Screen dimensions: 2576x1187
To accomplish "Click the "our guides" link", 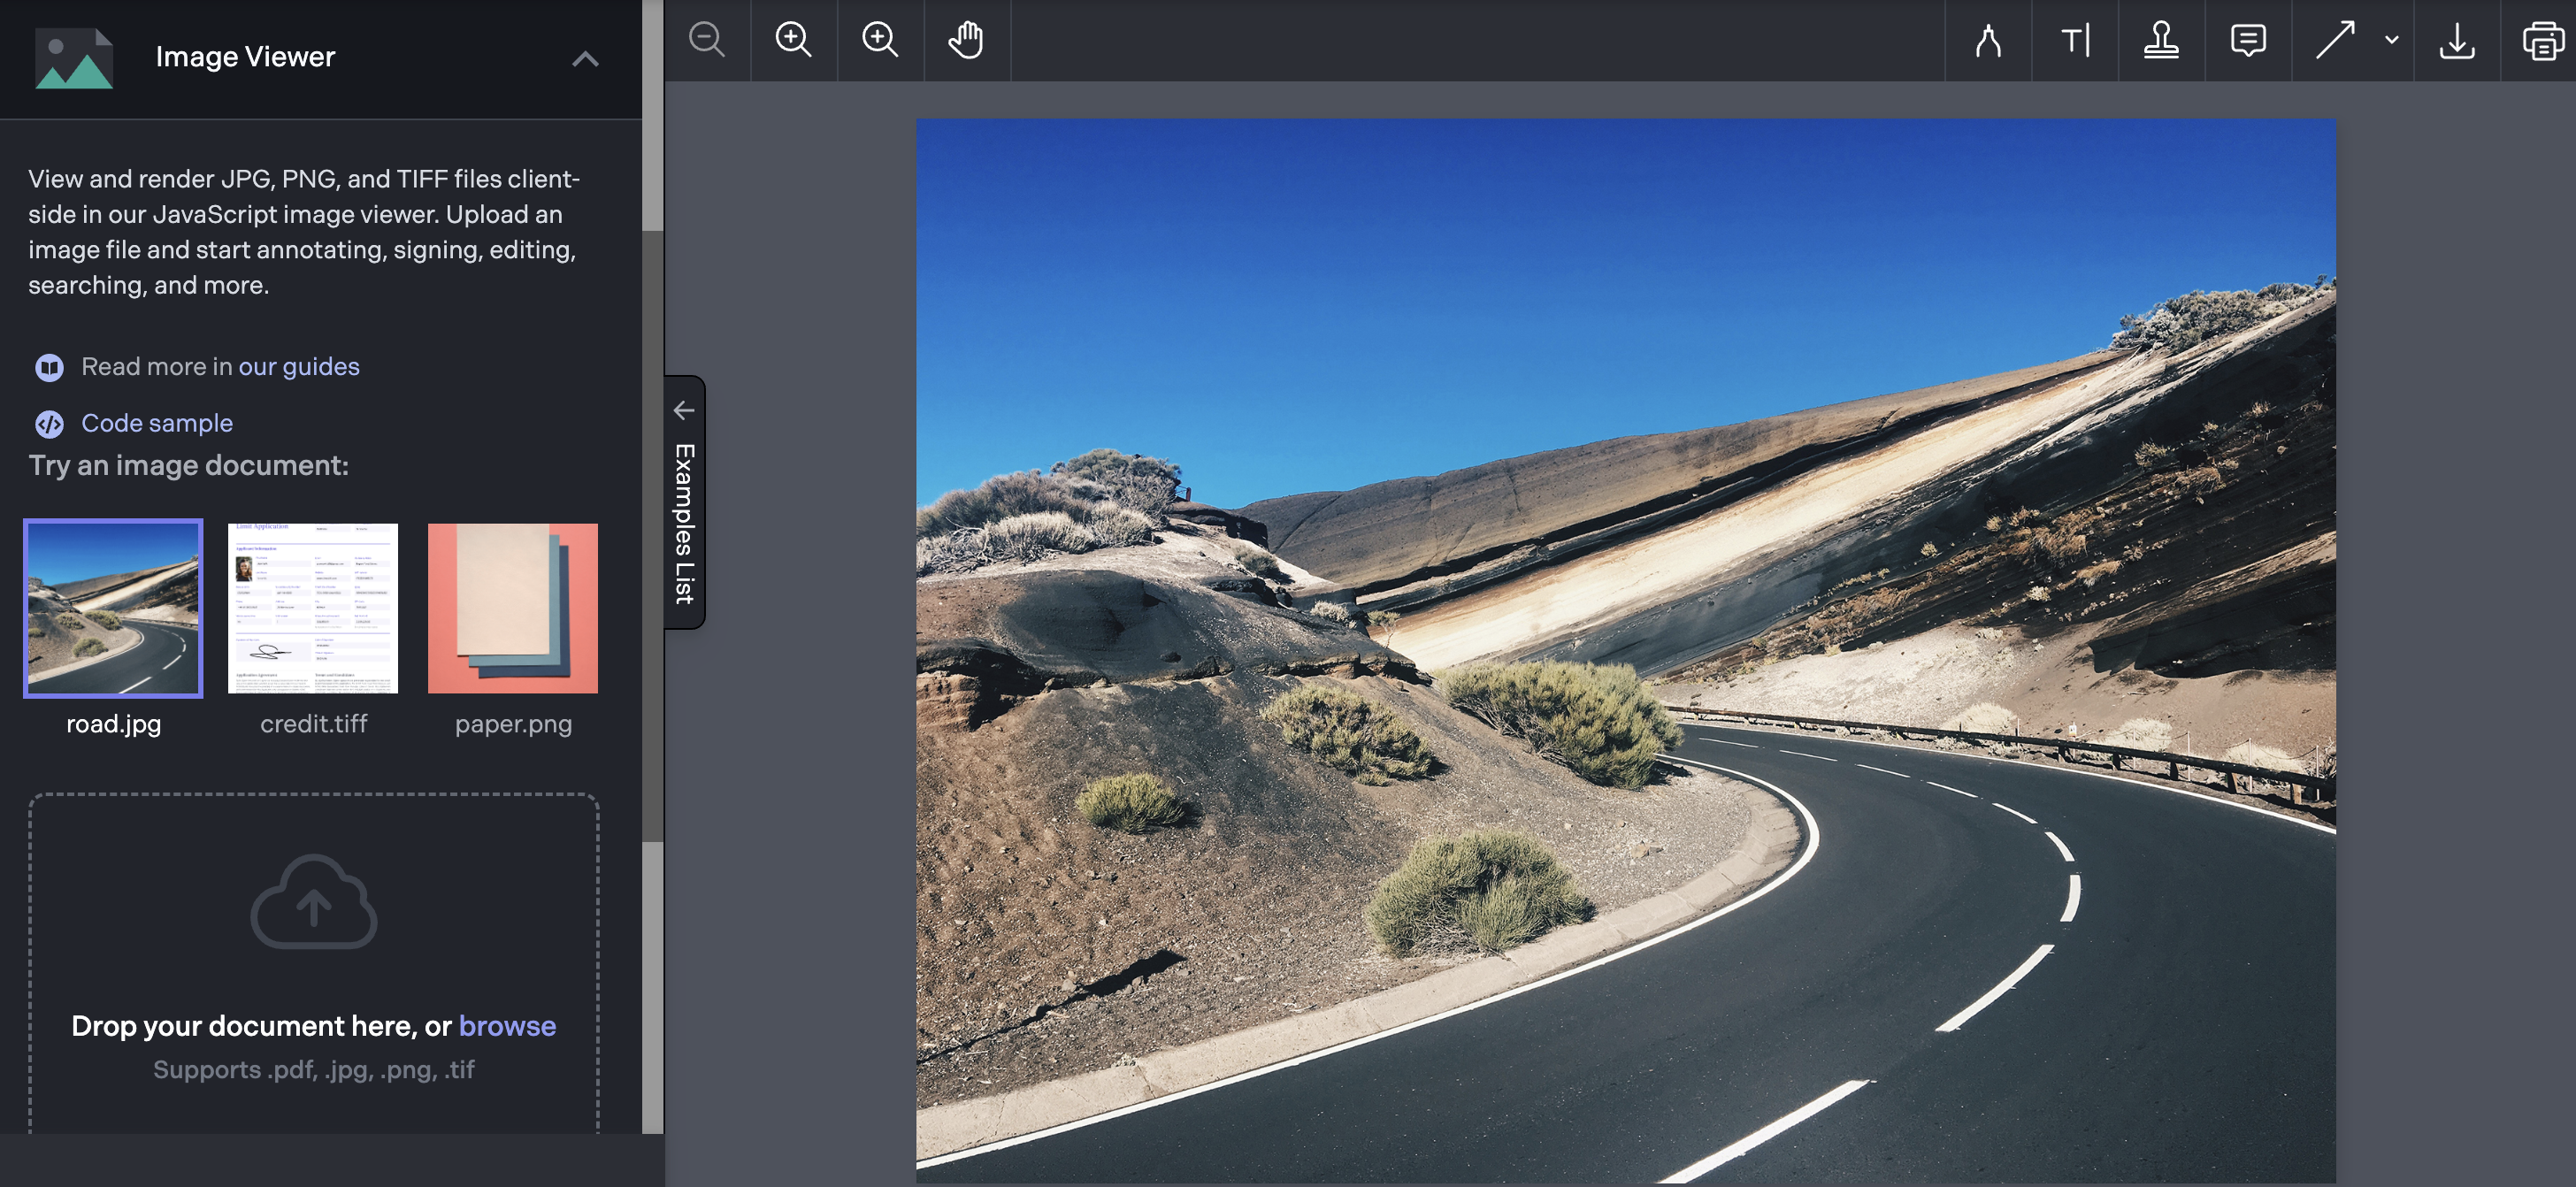I will point(299,366).
